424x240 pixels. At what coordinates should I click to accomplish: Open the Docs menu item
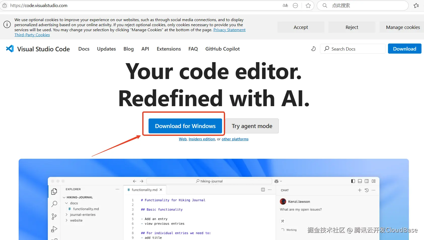pyautogui.click(x=84, y=49)
